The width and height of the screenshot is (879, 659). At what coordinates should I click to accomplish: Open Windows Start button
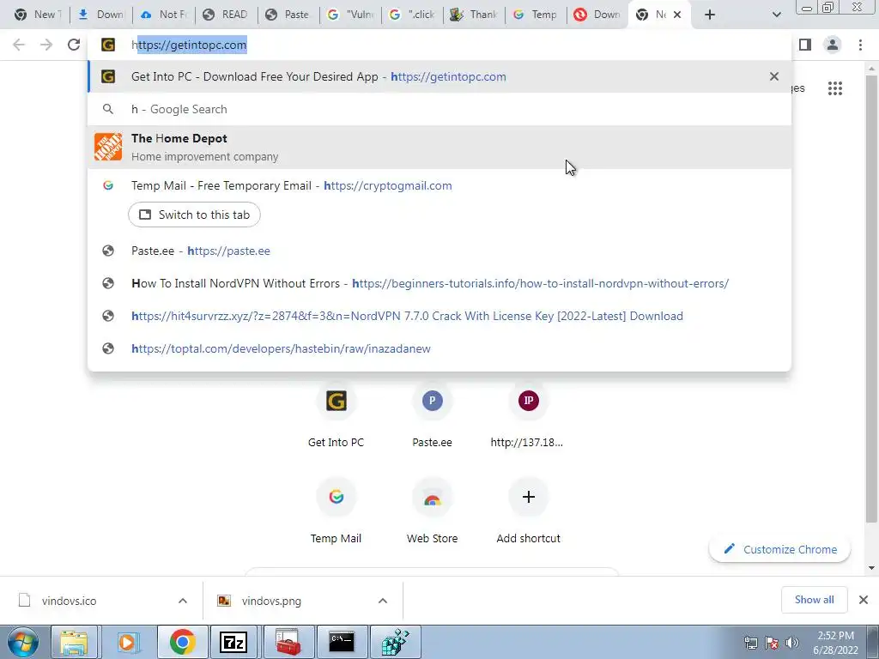23,642
